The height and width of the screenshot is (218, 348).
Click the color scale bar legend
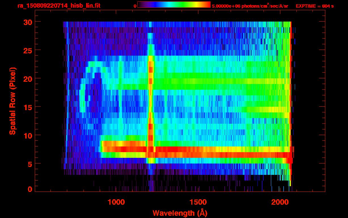(174, 5)
